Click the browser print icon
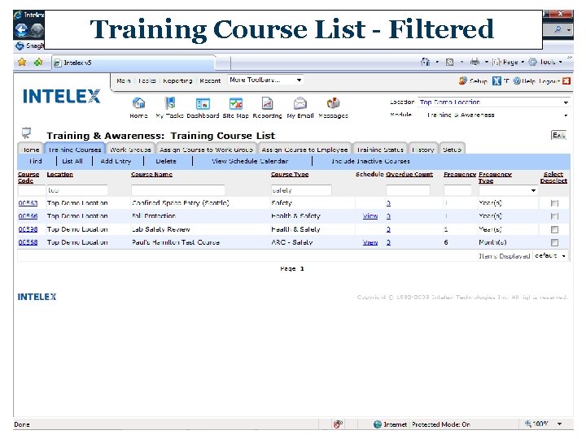This screenshot has height=439, width=586. pyautogui.click(x=474, y=62)
